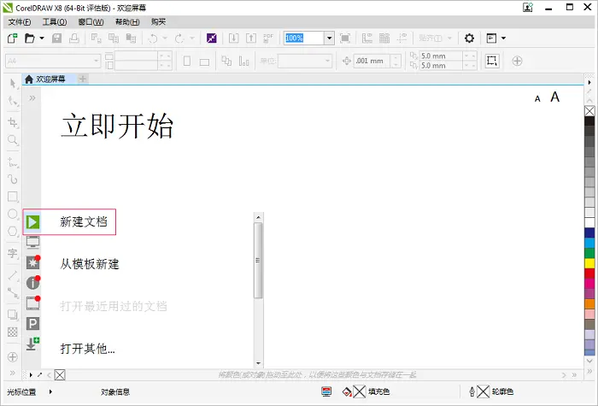The image size is (598, 406).
Task: Click the Application launcher icon
Action: (x=491, y=38)
